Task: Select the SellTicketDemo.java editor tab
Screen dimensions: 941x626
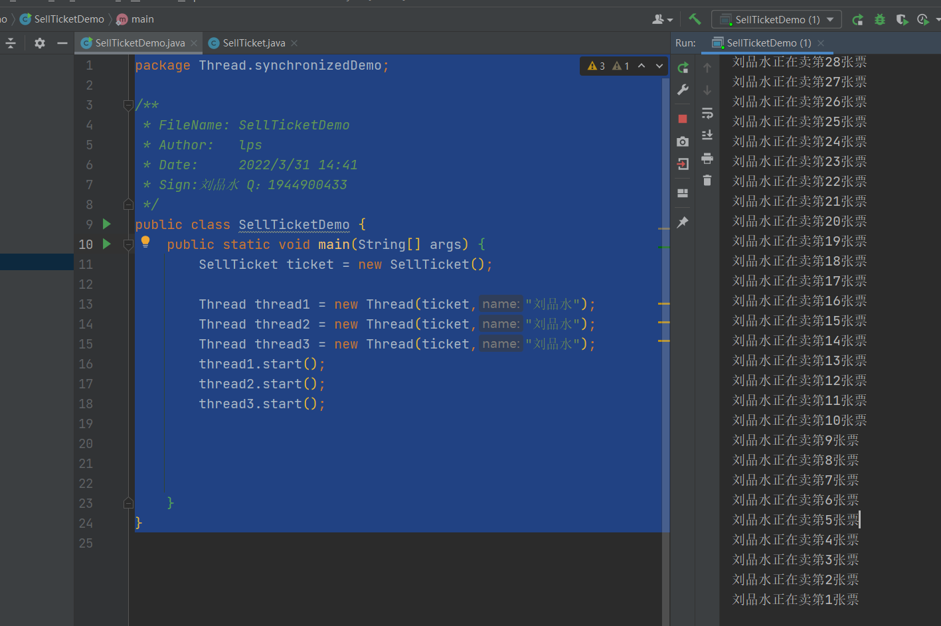Action: point(139,43)
